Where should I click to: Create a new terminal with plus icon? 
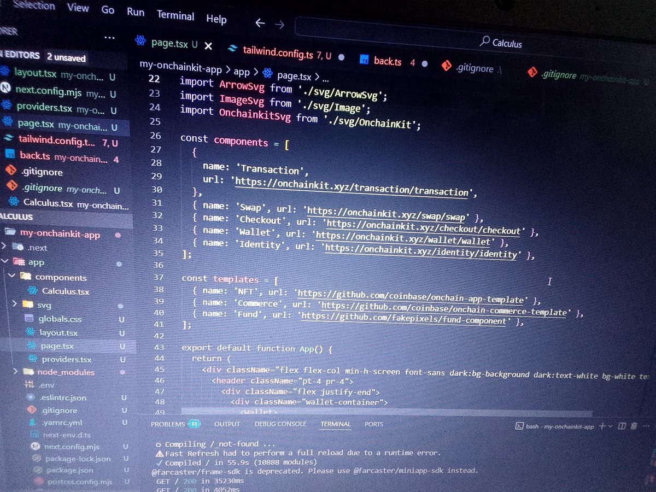click(x=602, y=426)
